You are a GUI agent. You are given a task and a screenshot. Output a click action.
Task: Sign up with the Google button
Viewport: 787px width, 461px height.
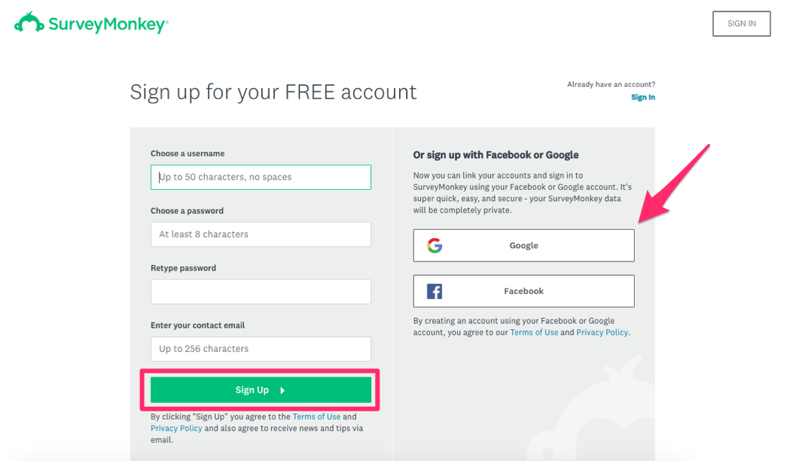click(x=524, y=246)
